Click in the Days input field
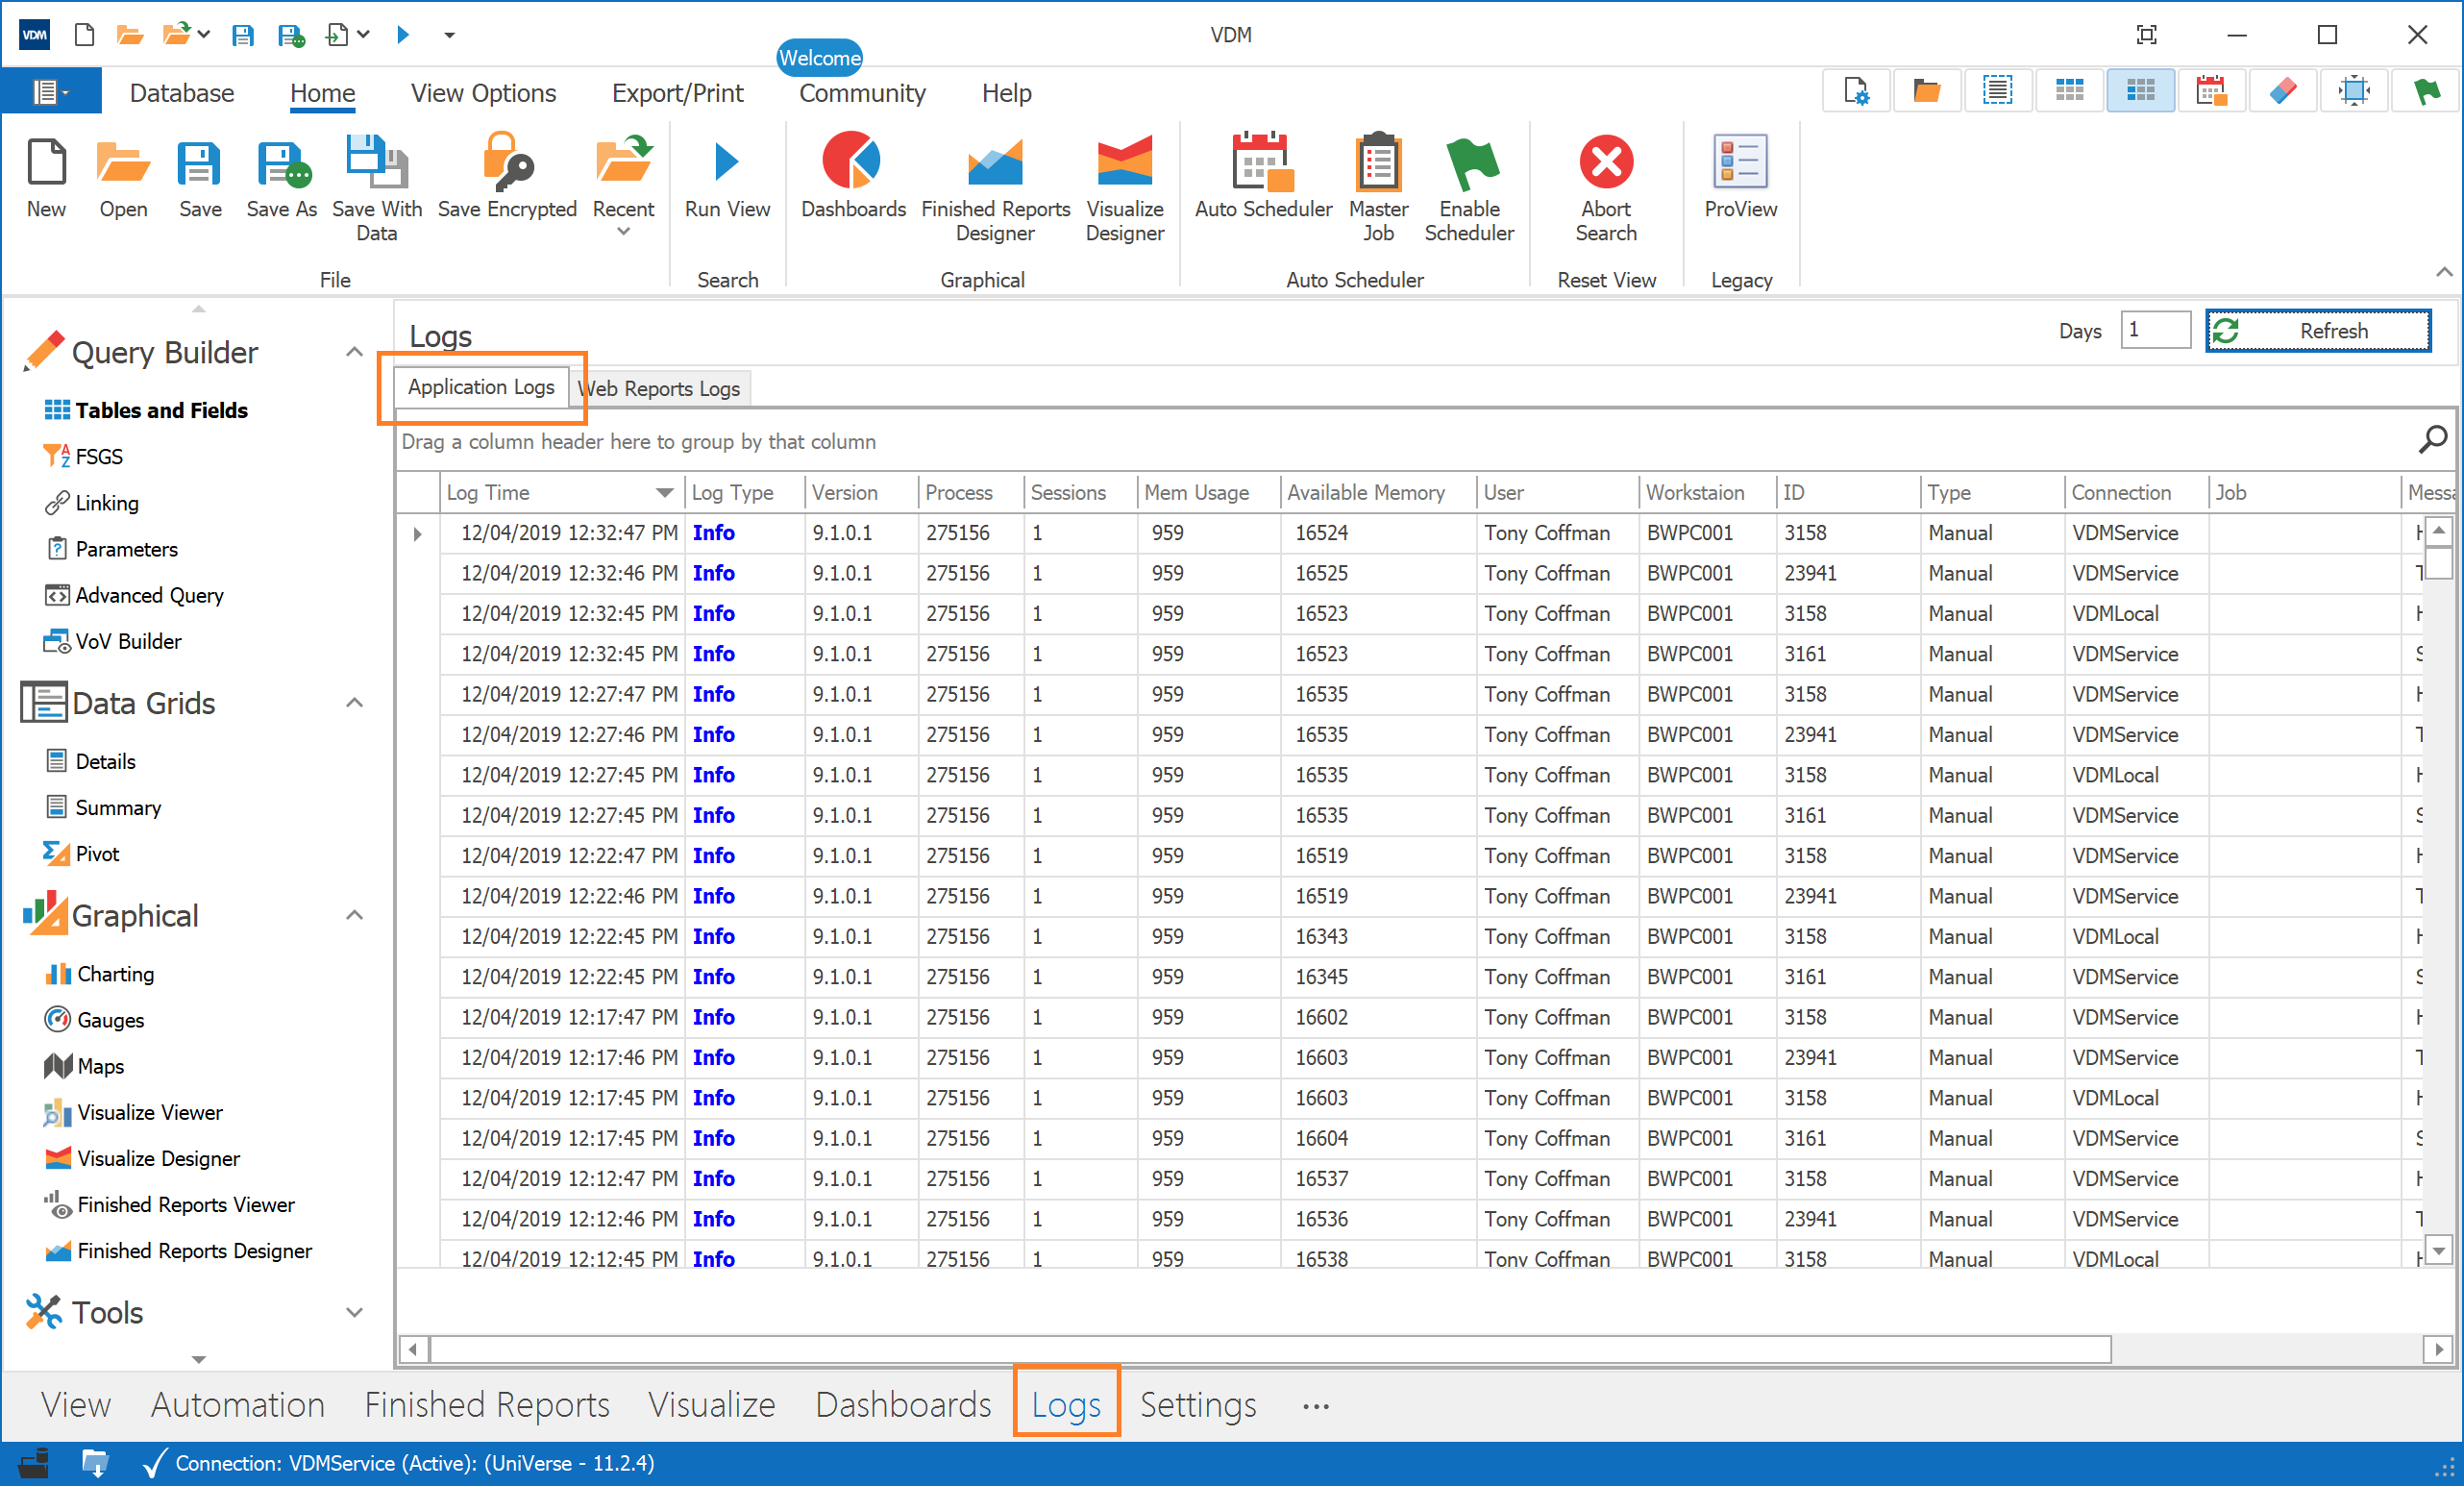2464x1486 pixels. (2155, 330)
